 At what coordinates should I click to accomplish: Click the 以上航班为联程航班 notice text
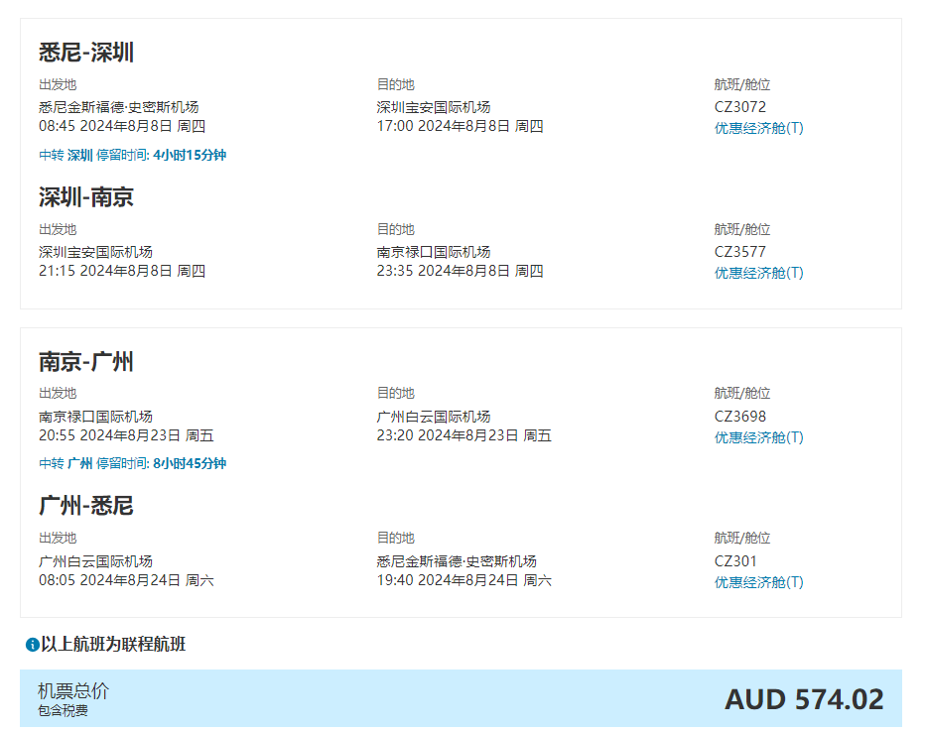click(113, 645)
